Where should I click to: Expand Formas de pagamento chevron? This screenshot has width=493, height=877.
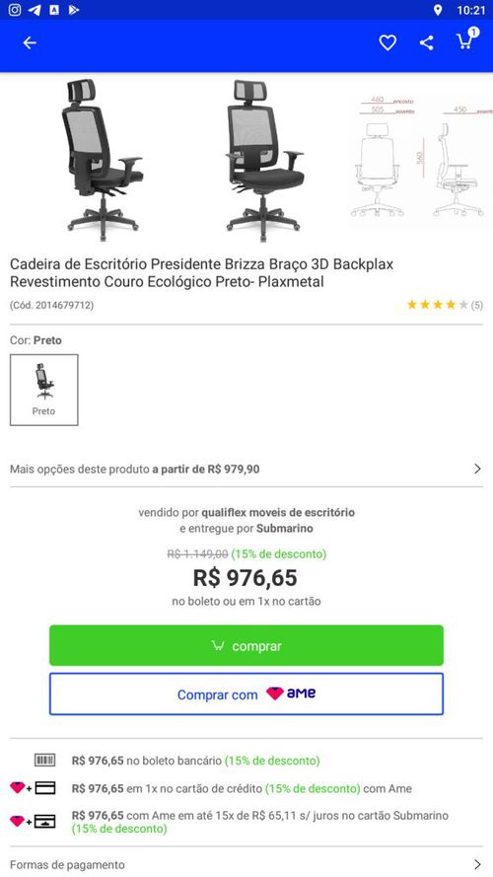pos(477,864)
